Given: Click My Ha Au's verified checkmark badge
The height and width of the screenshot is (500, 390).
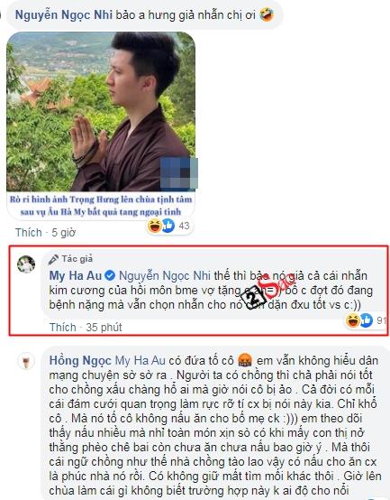Looking at the screenshot, I should point(110,275).
